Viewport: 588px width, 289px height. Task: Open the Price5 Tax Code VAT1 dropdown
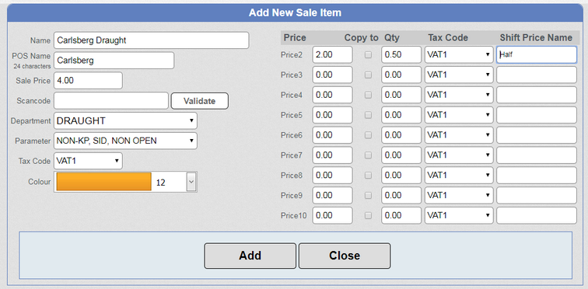pyautogui.click(x=459, y=115)
